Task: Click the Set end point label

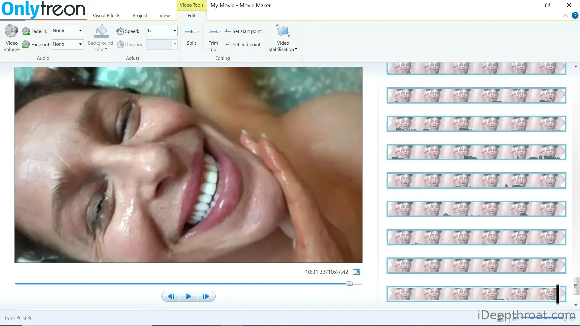Action: (246, 44)
